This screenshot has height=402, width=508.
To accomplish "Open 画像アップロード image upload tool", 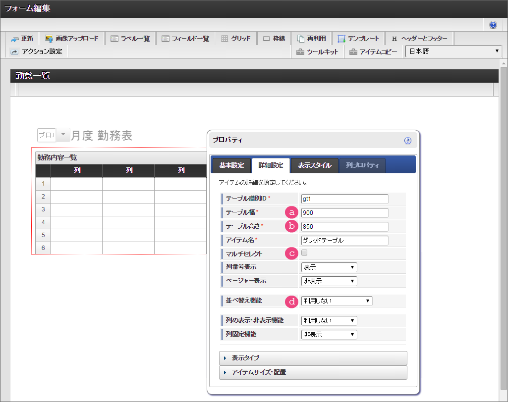I will tap(71, 39).
